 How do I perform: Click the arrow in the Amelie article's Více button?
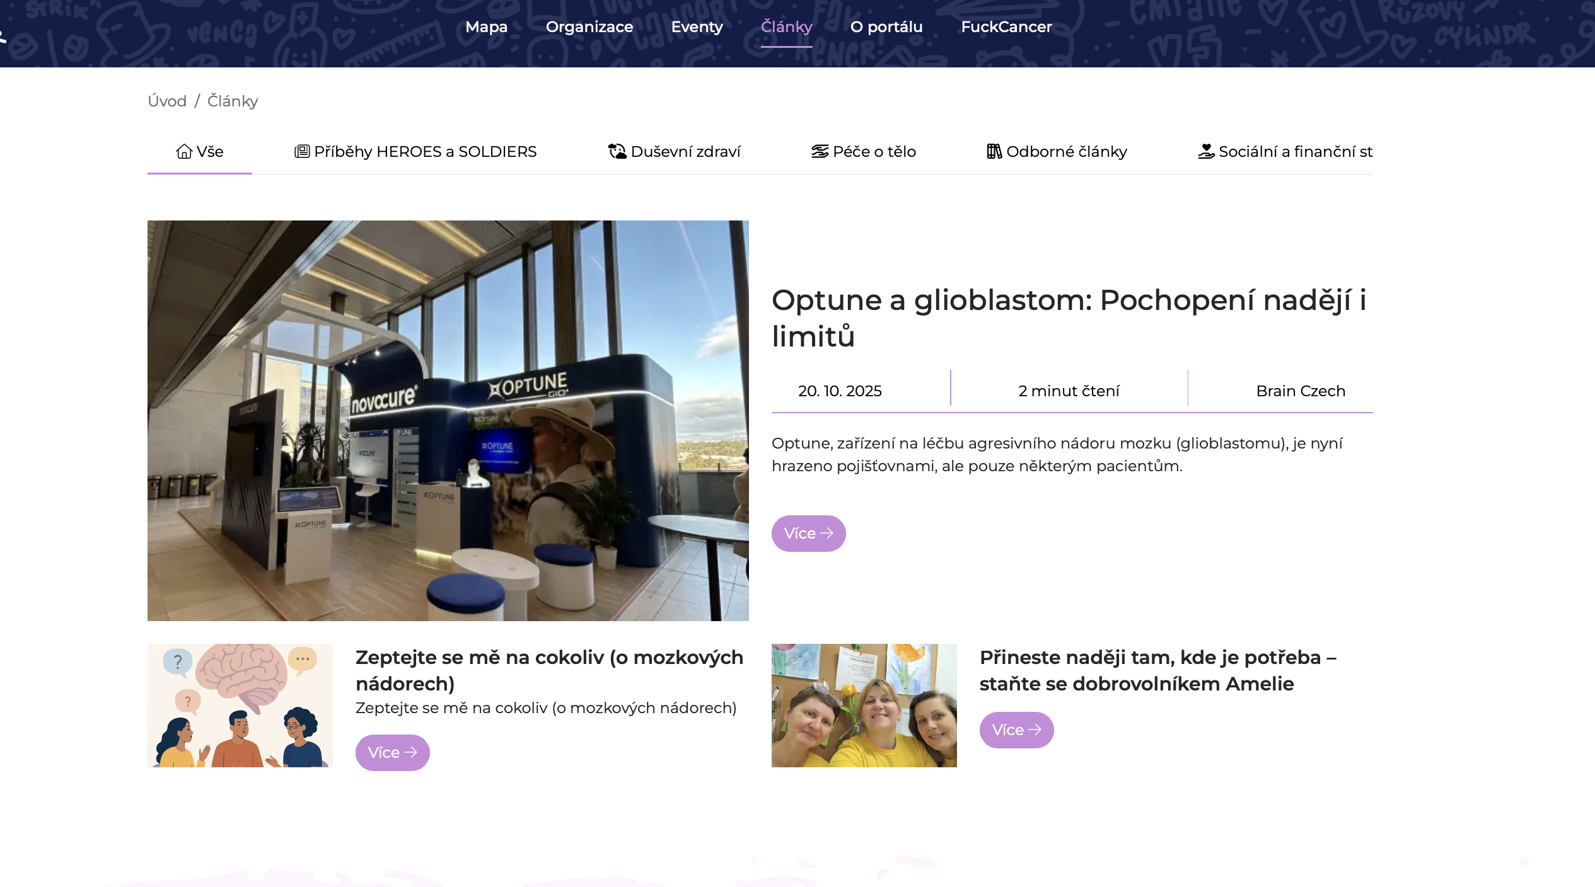point(1035,730)
